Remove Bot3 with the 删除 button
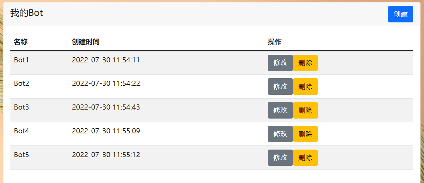 click(x=305, y=110)
